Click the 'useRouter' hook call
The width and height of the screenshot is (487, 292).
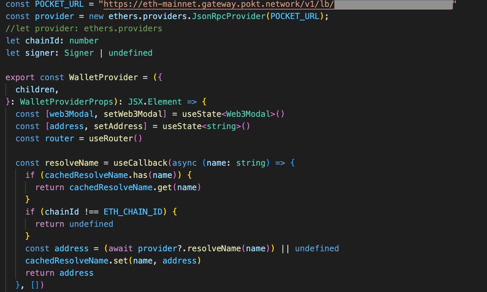(x=111, y=139)
